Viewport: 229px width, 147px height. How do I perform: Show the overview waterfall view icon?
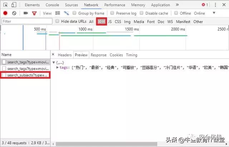point(67,13)
